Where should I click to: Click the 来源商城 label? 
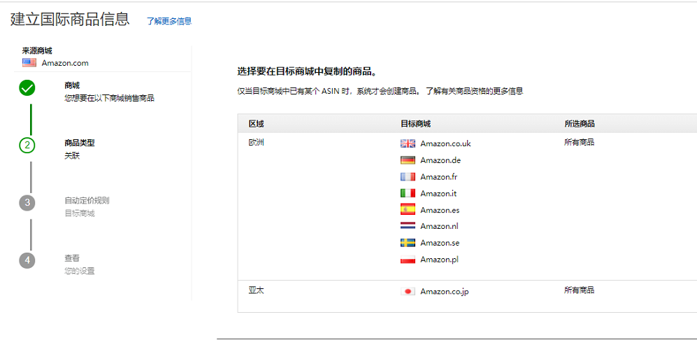point(37,51)
